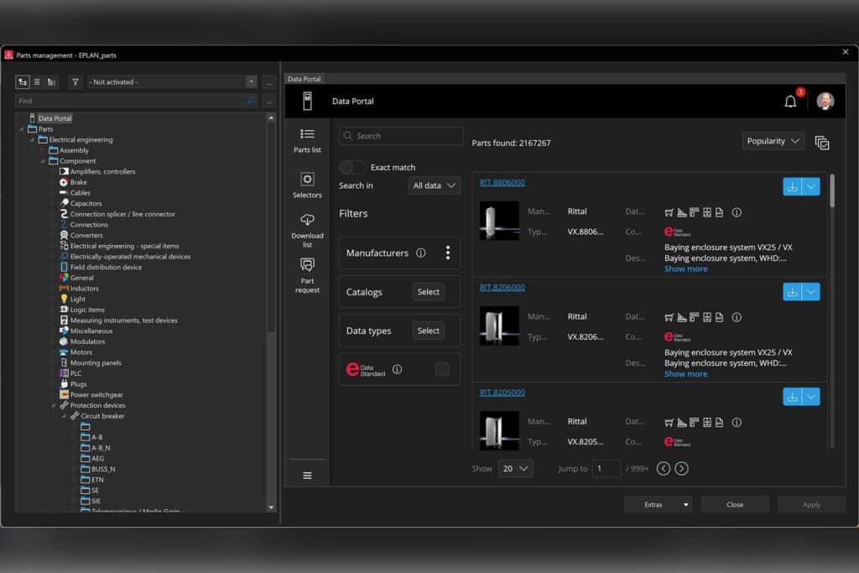Select the Data Portal tab
This screenshot has width=859, height=573.
point(305,79)
